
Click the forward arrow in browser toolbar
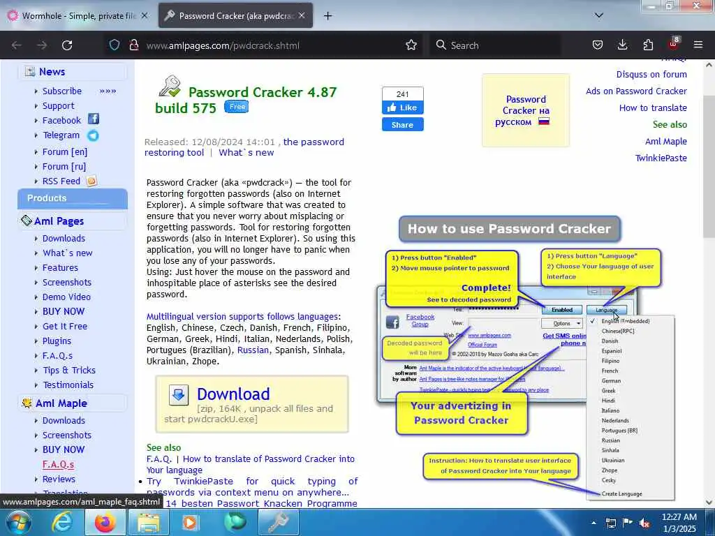pyautogui.click(x=42, y=45)
